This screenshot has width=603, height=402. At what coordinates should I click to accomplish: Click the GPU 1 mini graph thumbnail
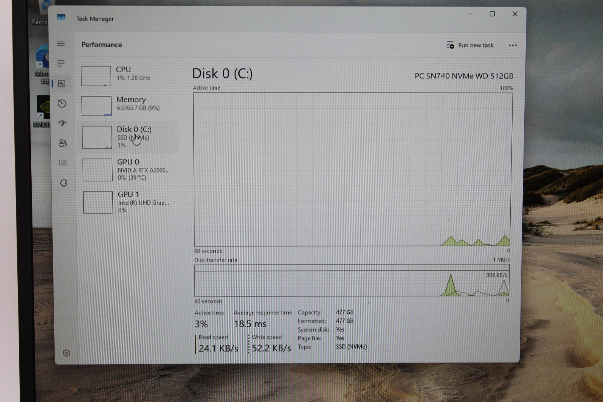pyautogui.click(x=98, y=203)
